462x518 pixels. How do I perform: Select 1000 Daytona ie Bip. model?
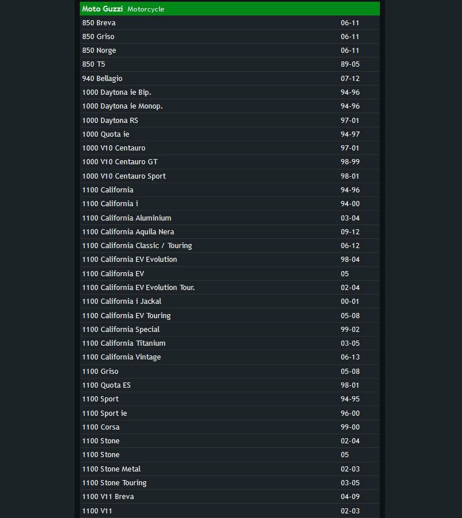pyautogui.click(x=117, y=92)
